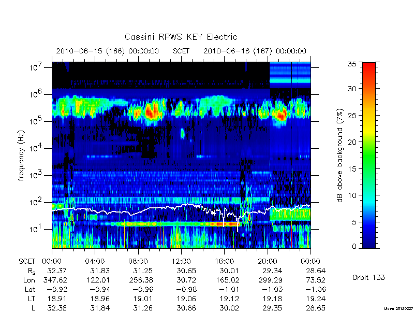The width and height of the screenshot is (414, 311).
Task: Click the LT value "19.12"
Action: [x=229, y=299]
